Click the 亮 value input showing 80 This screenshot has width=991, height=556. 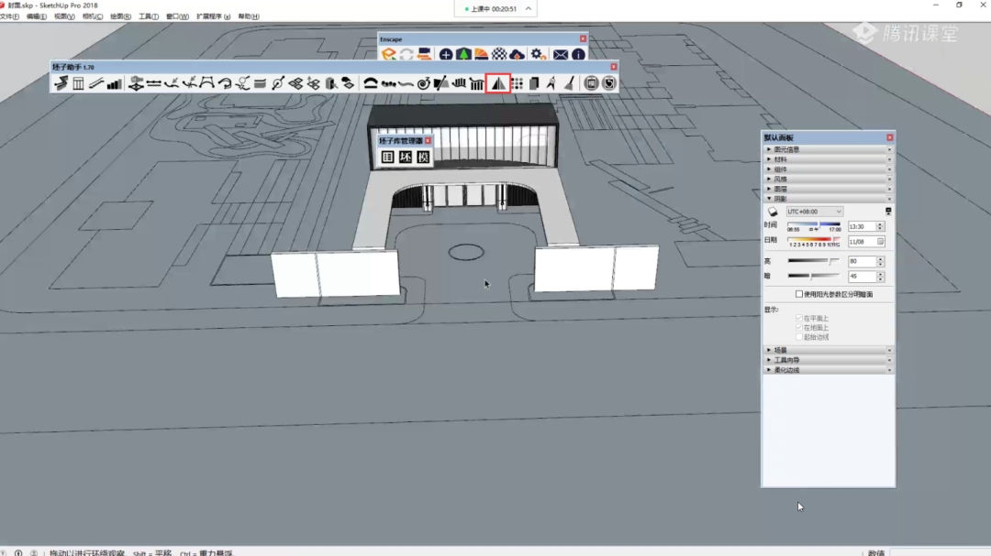coord(862,261)
